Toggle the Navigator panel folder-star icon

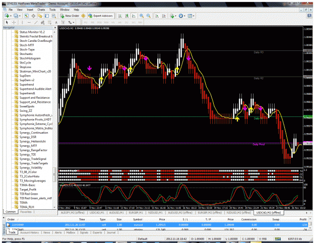(x=40, y=16)
